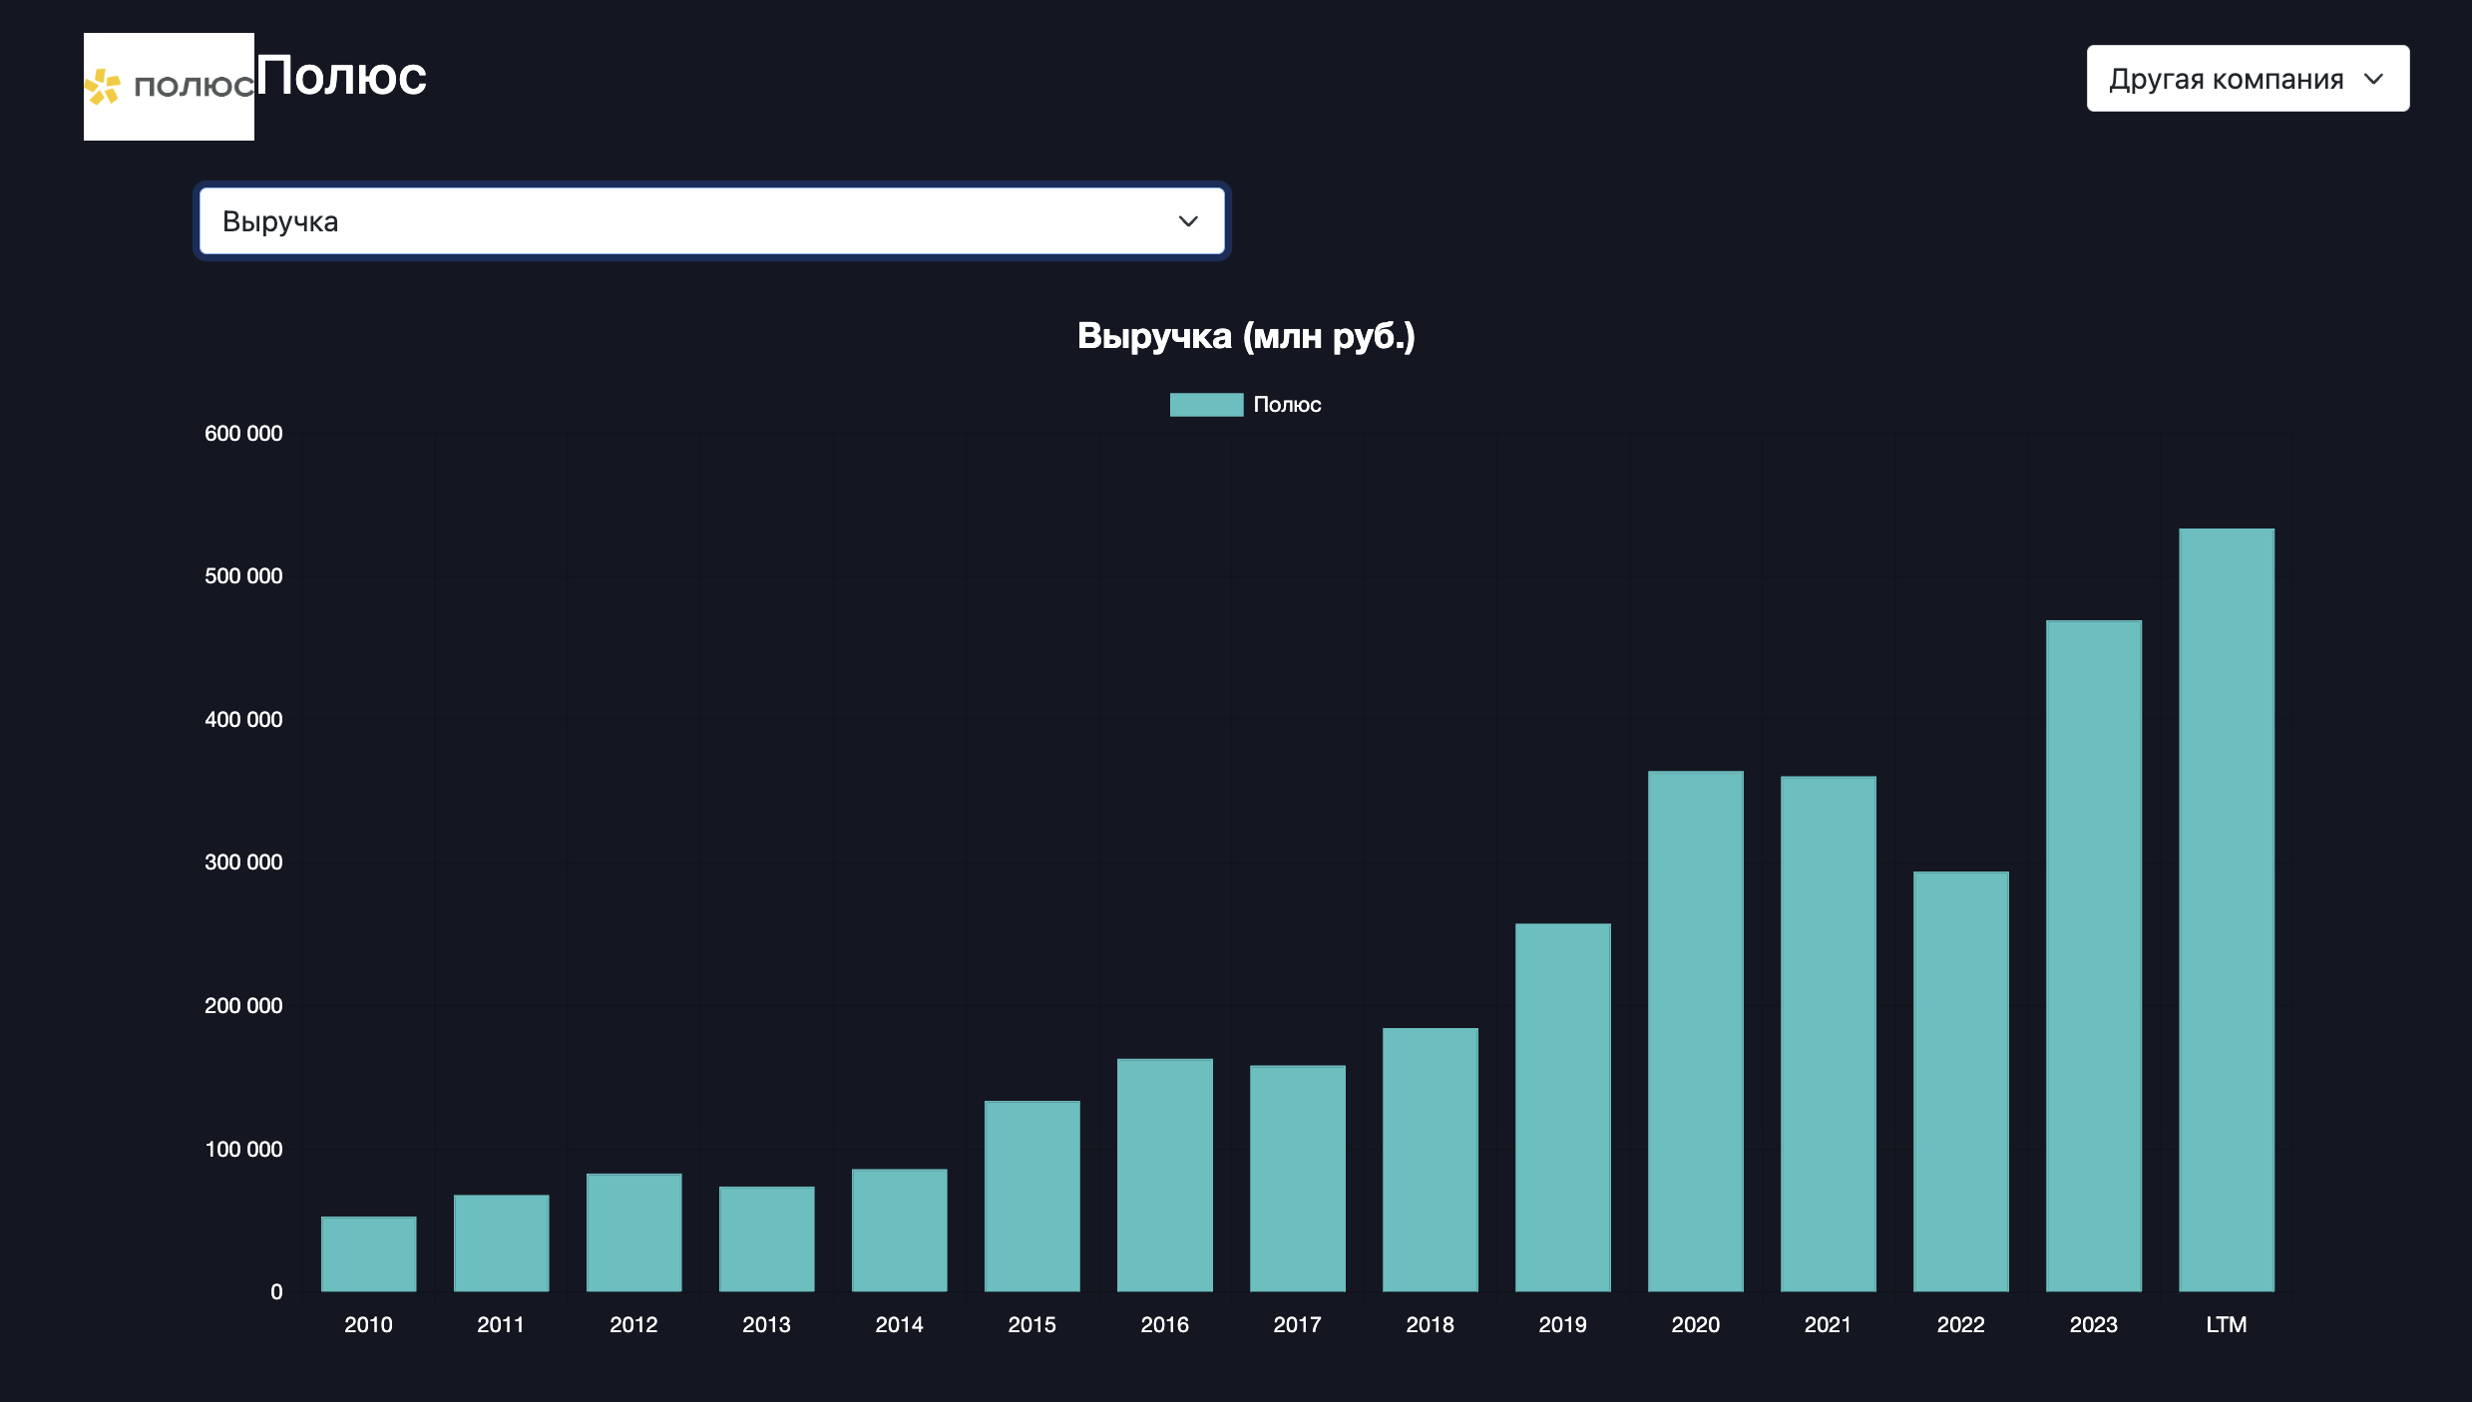Click the LTM x-axis label
This screenshot has width=2472, height=1402.
(x=2226, y=1325)
